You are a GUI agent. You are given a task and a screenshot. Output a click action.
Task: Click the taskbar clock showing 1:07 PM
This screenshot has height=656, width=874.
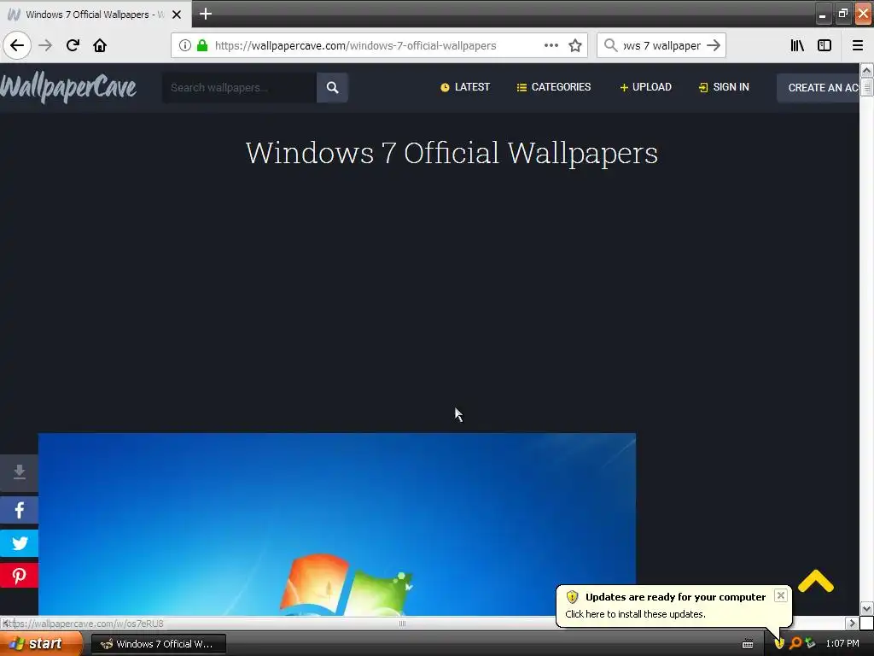842,644
